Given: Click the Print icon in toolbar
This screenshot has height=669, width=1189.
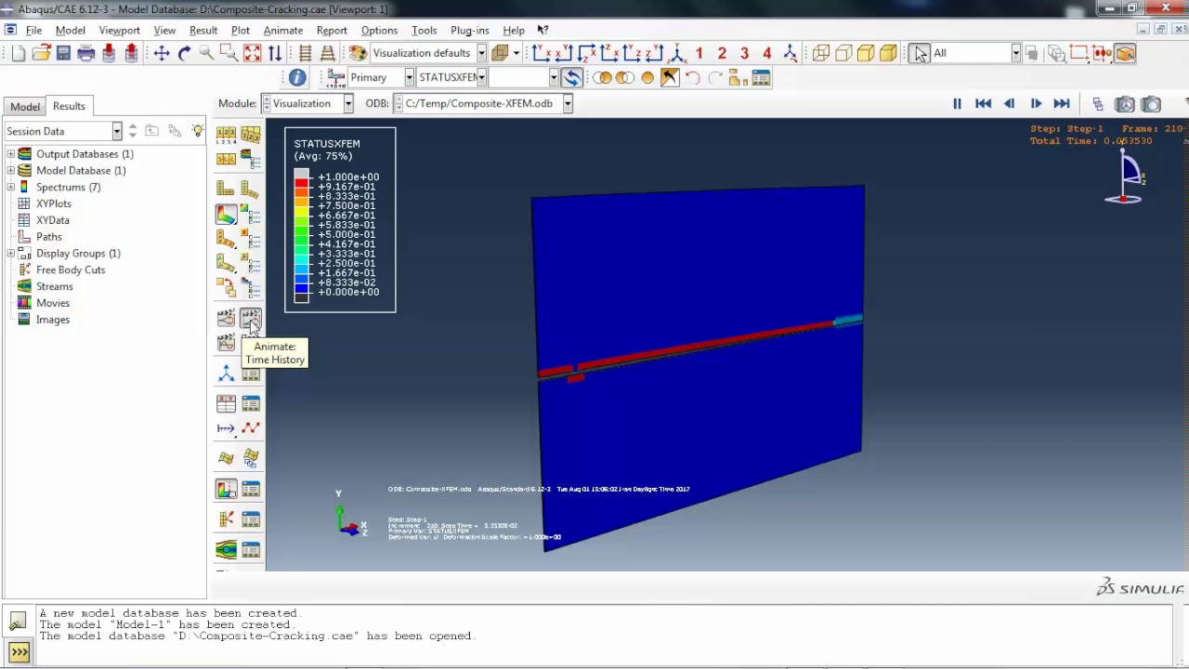Looking at the screenshot, I should pyautogui.click(x=86, y=54).
